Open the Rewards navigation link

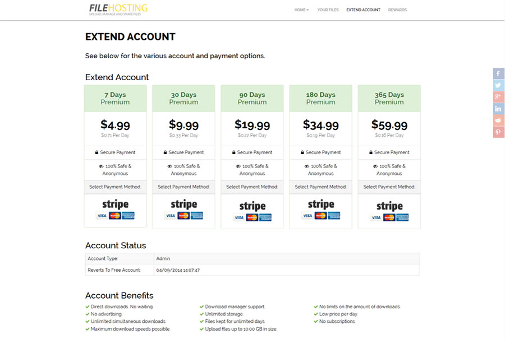tap(397, 10)
